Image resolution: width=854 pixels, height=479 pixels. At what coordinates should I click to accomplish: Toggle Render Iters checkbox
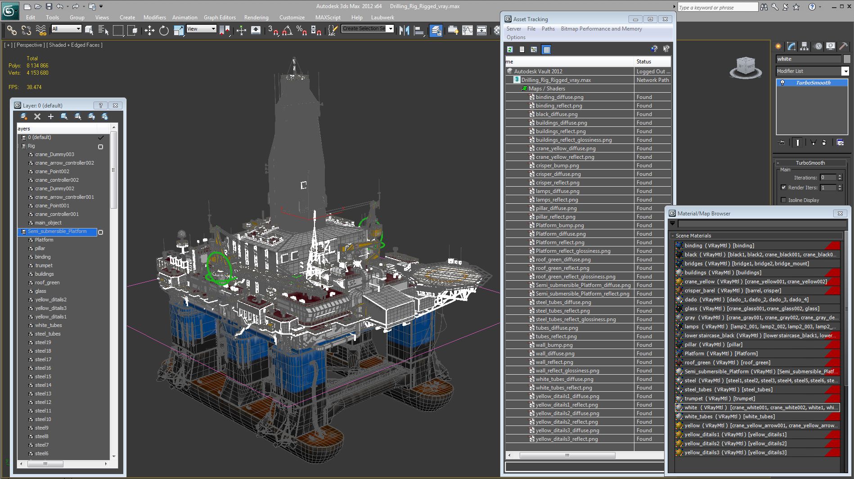pos(783,188)
